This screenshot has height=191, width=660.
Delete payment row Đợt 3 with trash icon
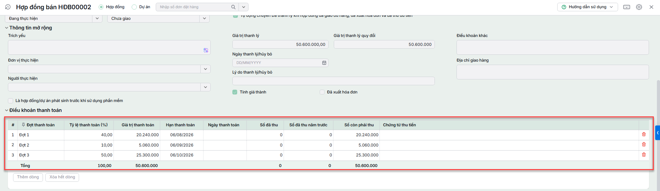pos(644,155)
